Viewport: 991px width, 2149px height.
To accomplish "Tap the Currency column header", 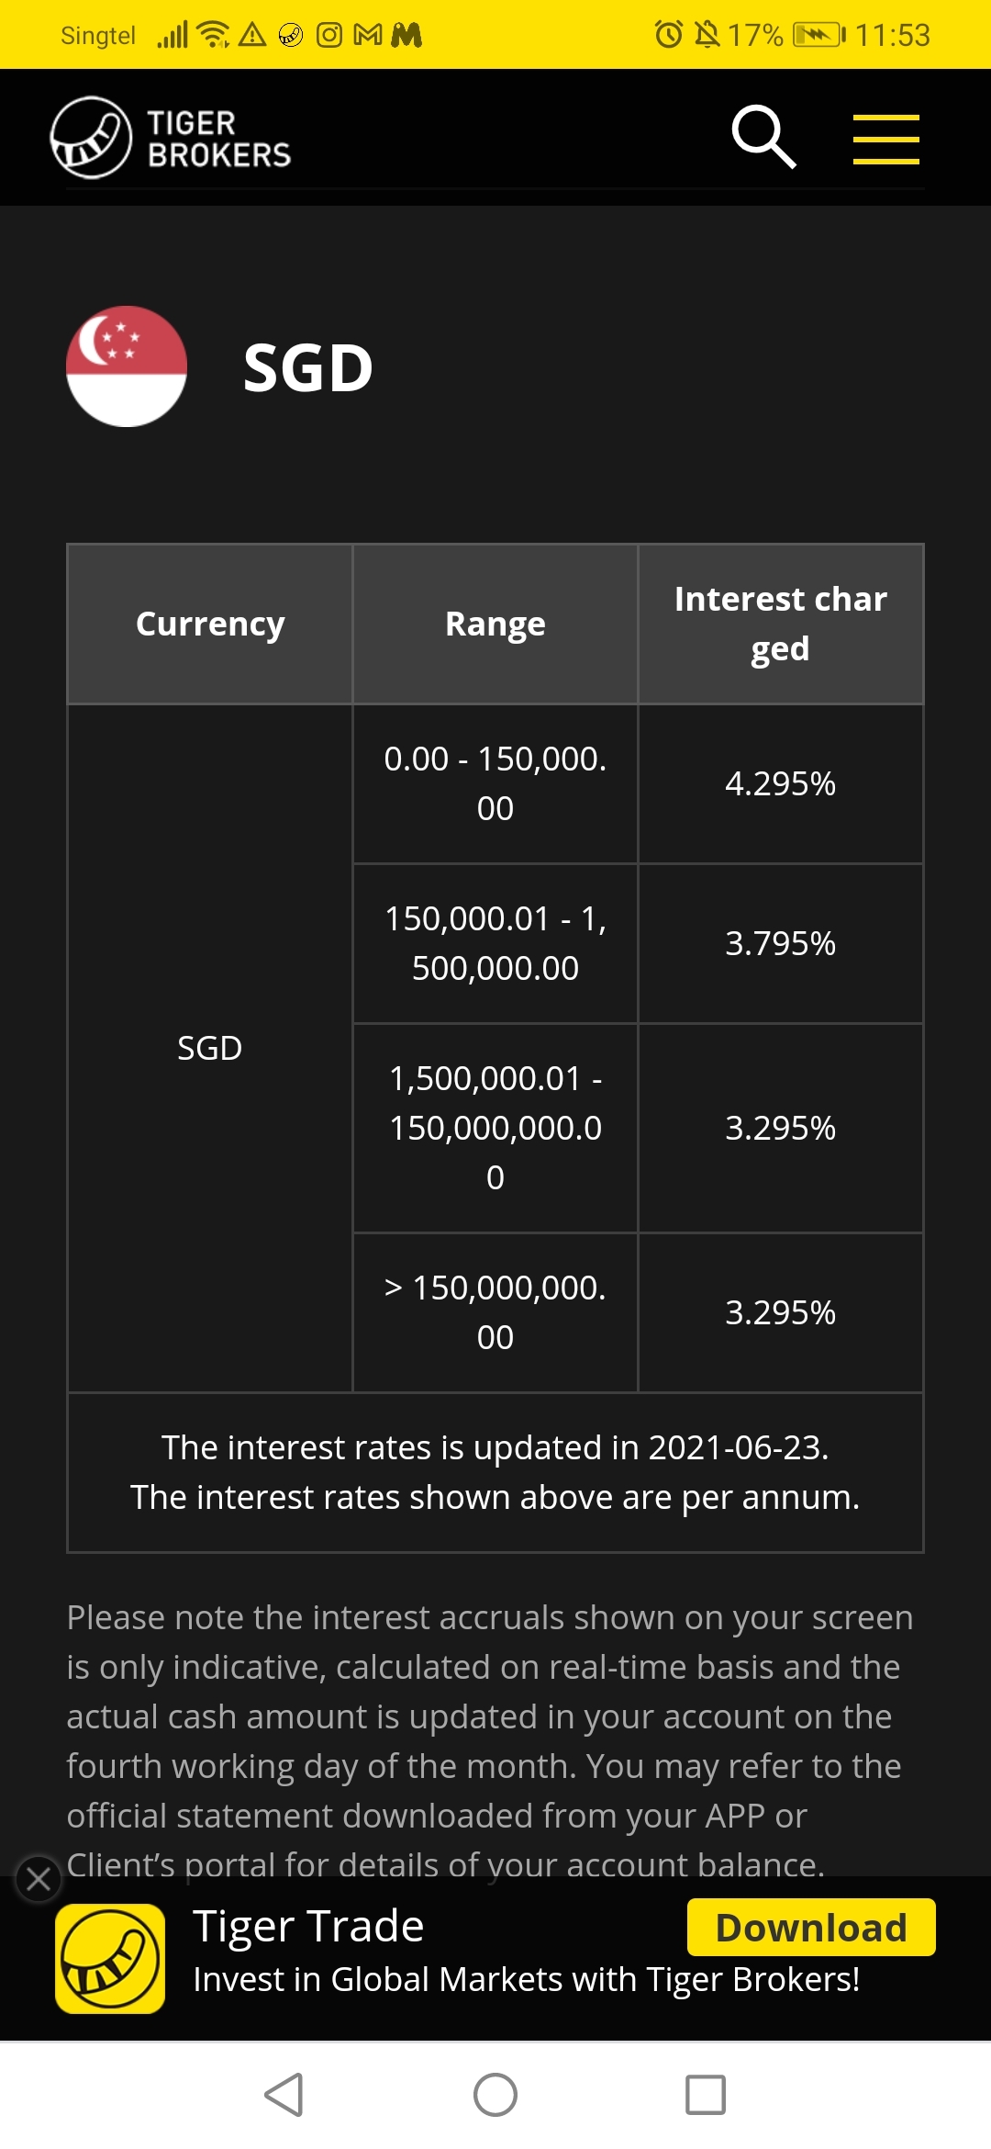I will 210,624.
